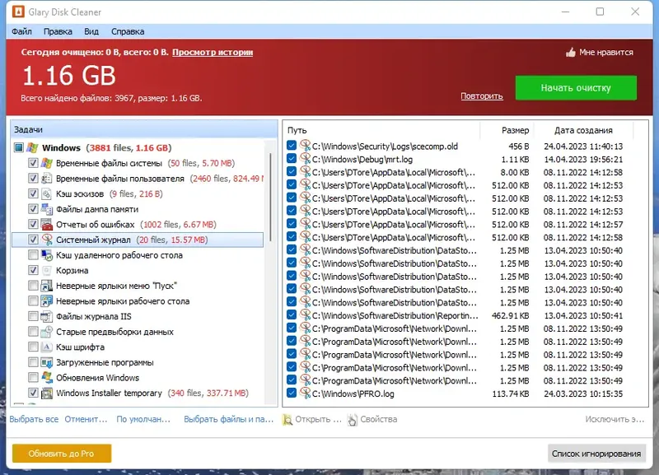Uncheck 'Временные файлы системы' checkbox
The height and width of the screenshot is (475, 659).
(x=33, y=163)
